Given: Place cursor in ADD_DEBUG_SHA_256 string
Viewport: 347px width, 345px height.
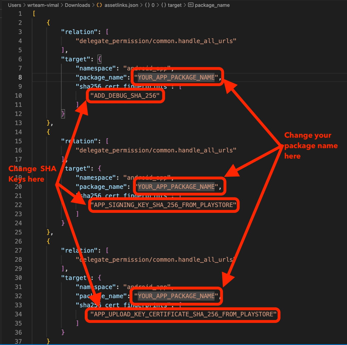Looking at the screenshot, I should tap(125, 96).
